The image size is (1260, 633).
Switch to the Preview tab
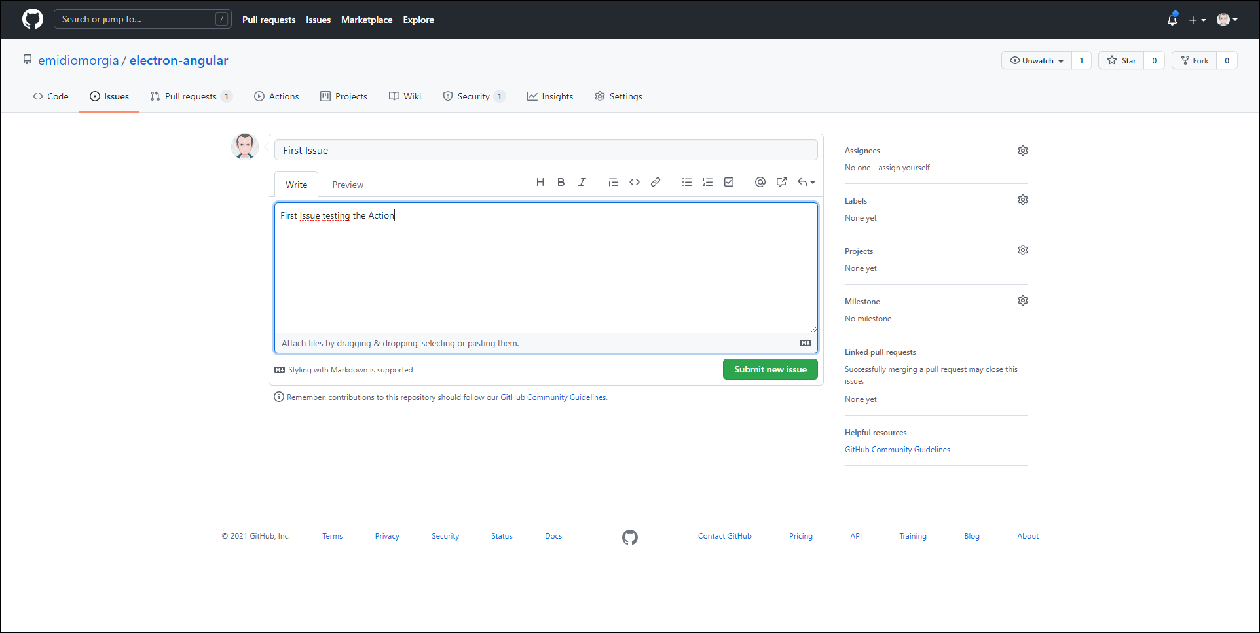click(x=348, y=185)
